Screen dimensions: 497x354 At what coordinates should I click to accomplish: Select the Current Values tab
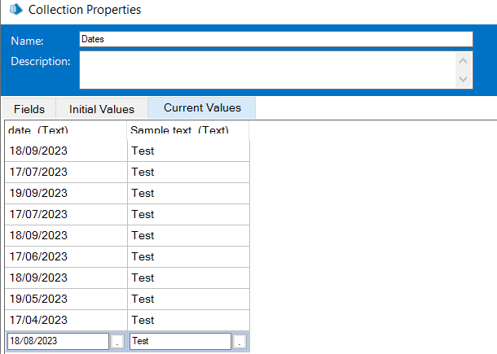click(202, 108)
